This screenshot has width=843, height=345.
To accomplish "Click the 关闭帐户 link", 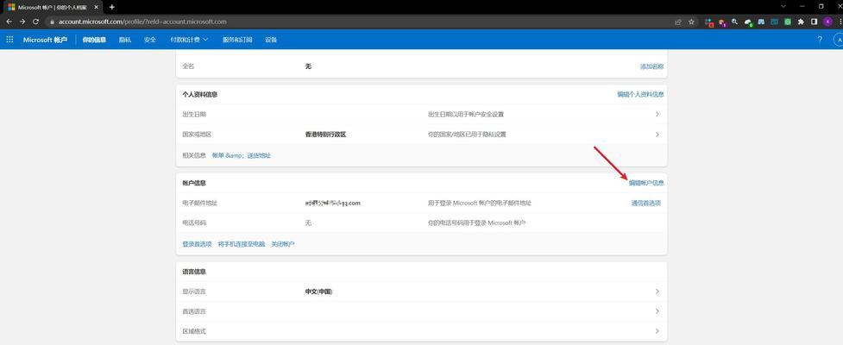I will 283,244.
